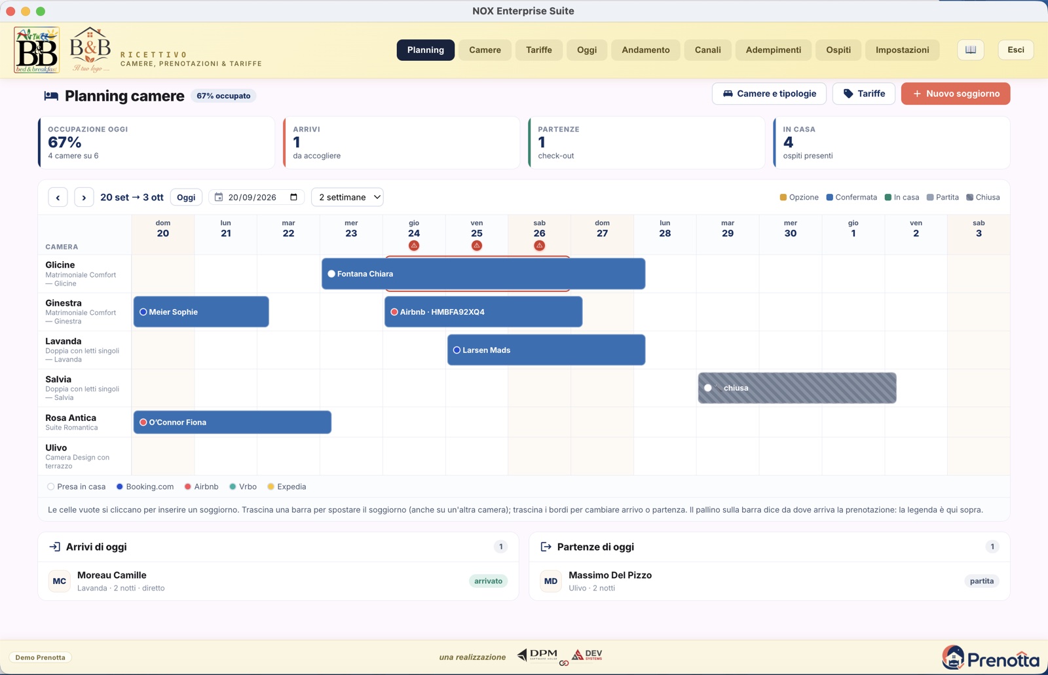Open the 2 settimane range dropdown

pos(347,197)
